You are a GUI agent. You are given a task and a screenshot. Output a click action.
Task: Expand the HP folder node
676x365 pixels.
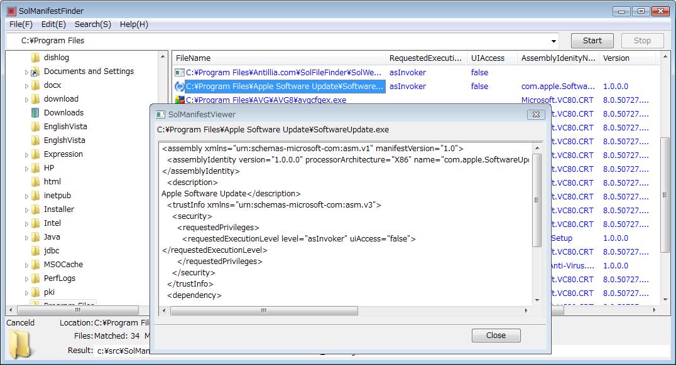coord(26,169)
